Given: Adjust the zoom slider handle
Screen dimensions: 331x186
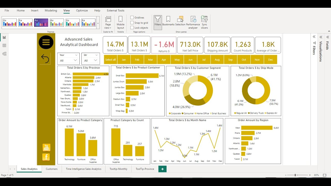Looking at the screenshot, I should (295, 175).
